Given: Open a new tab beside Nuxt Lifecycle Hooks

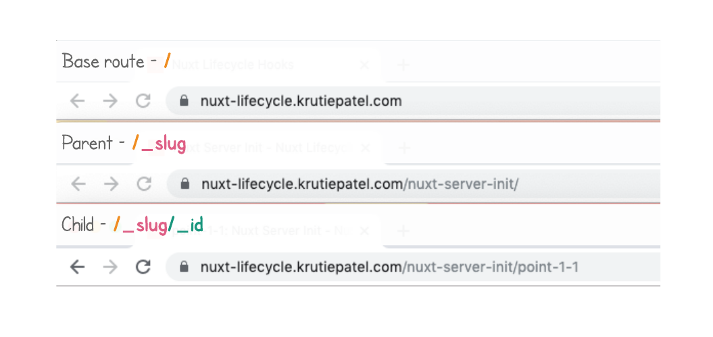Looking at the screenshot, I should point(403,65).
